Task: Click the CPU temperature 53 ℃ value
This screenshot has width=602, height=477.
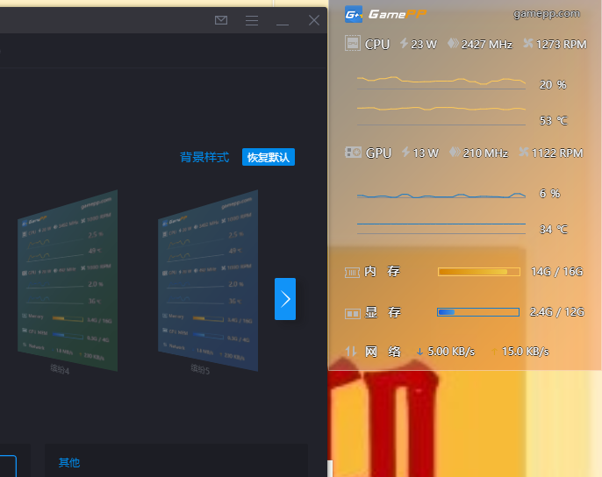Action: 553,120
